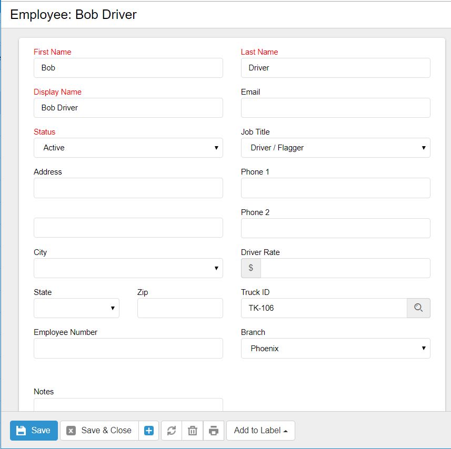Screen dimensions: 451x449
Task: Open the Add to Label menu
Action: pyautogui.click(x=260, y=431)
